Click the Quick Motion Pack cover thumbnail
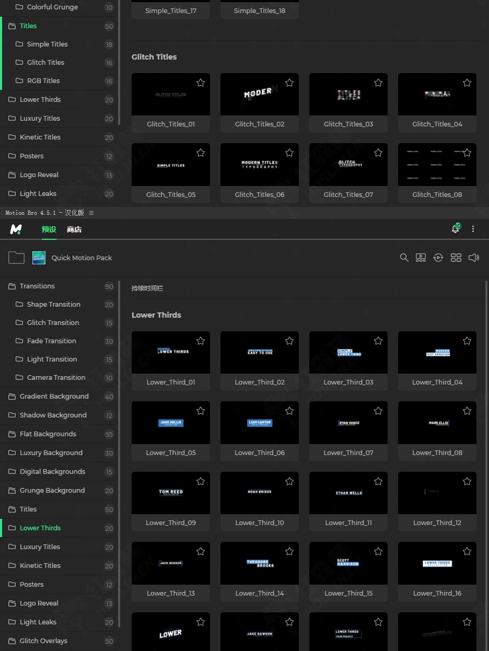The width and height of the screenshot is (489, 651). pos(39,258)
